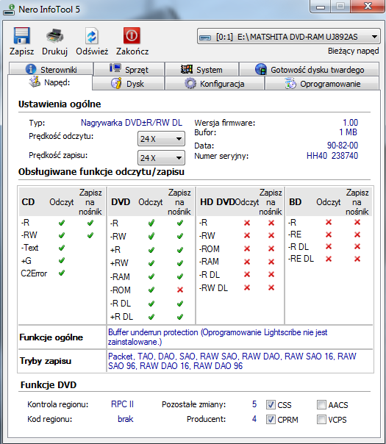Click the drive icon in device selector
386x444 pixels.
click(205, 37)
